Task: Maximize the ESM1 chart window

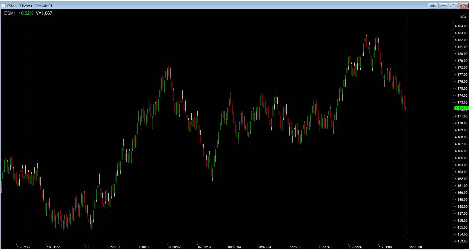Action: (453, 5)
